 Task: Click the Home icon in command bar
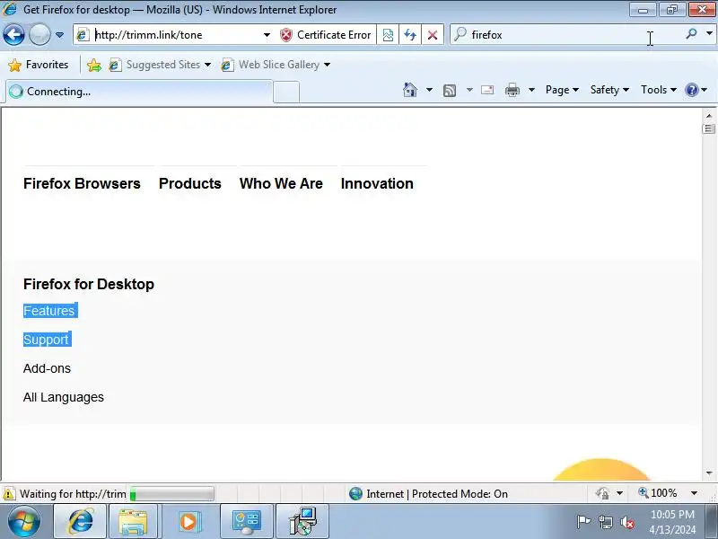click(x=410, y=90)
